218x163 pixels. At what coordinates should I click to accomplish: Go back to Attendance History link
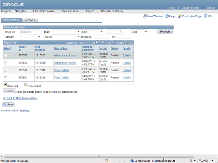[20, 98]
